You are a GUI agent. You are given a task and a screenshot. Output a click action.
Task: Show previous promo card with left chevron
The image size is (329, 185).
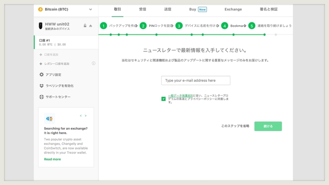pyautogui.click(x=81, y=116)
